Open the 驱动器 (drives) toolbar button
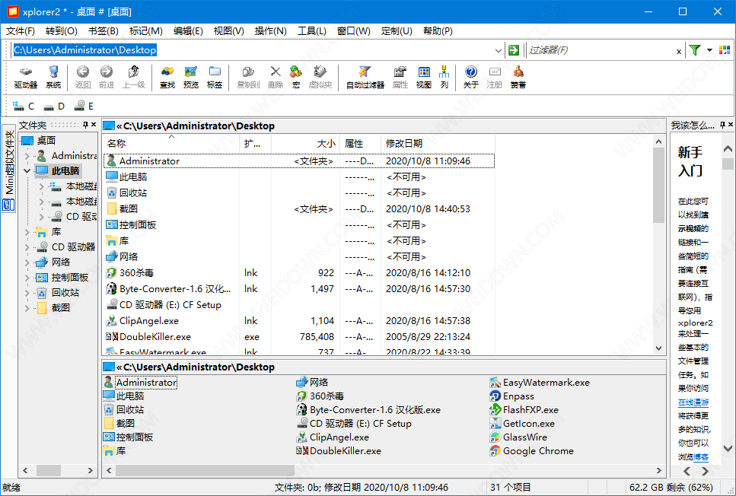This screenshot has width=736, height=496. (25, 78)
